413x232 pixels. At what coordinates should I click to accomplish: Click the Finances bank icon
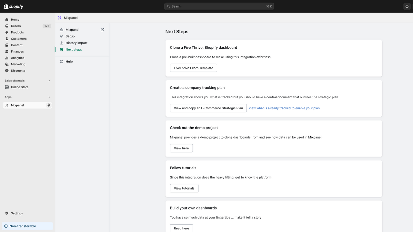pos(7,52)
